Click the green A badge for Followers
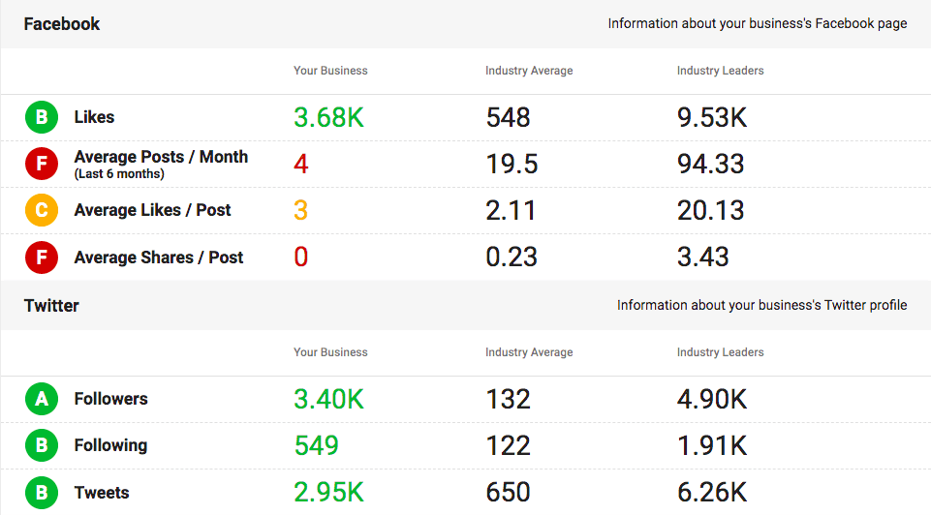This screenshot has height=515, width=931. tap(41, 399)
